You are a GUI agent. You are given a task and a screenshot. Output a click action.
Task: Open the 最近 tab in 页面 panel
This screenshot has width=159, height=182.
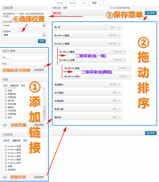tap(6, 86)
